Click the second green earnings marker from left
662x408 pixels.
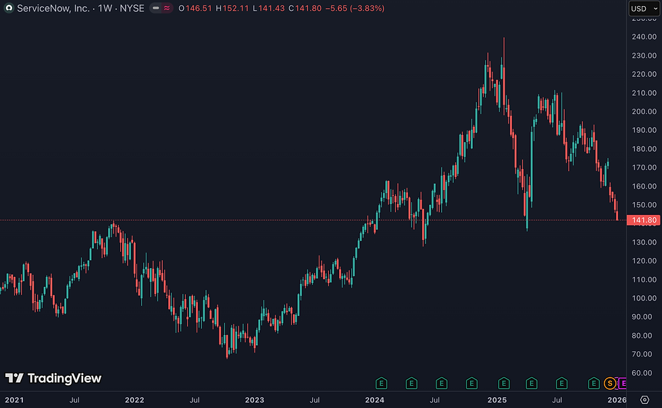[411, 384]
